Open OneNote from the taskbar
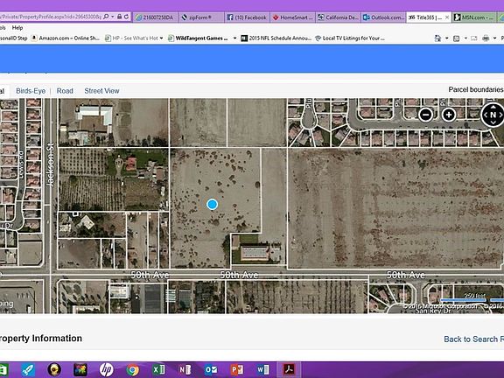The height and width of the screenshot is (378, 504). [185, 369]
